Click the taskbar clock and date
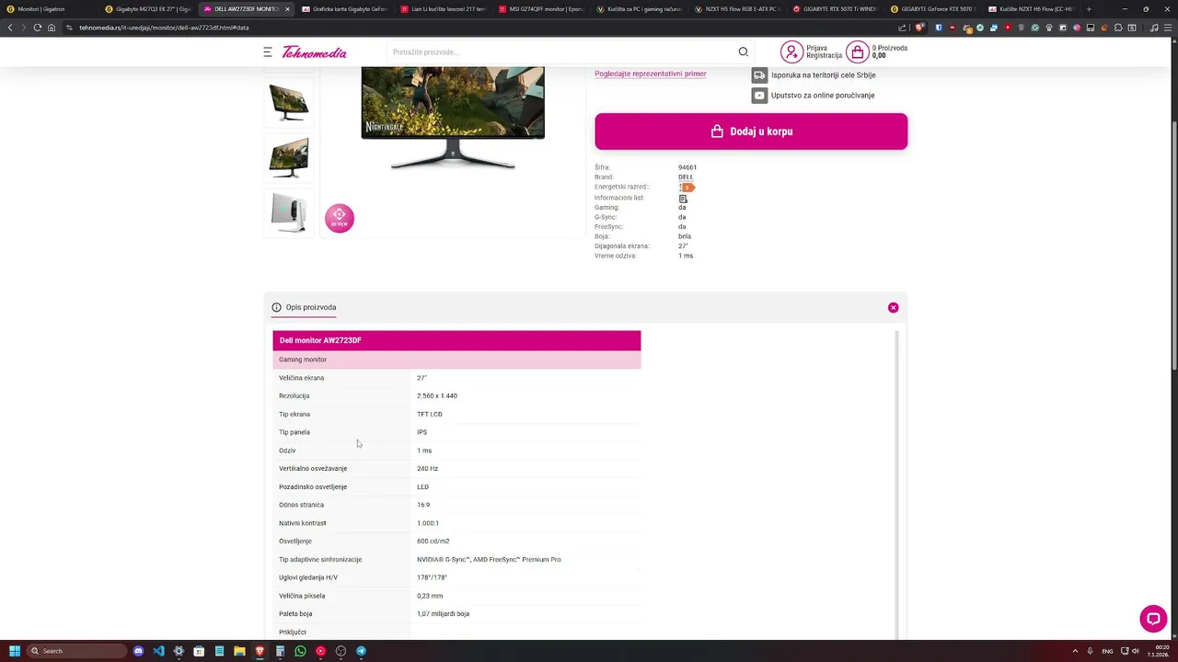1178x662 pixels. pos(1157,651)
